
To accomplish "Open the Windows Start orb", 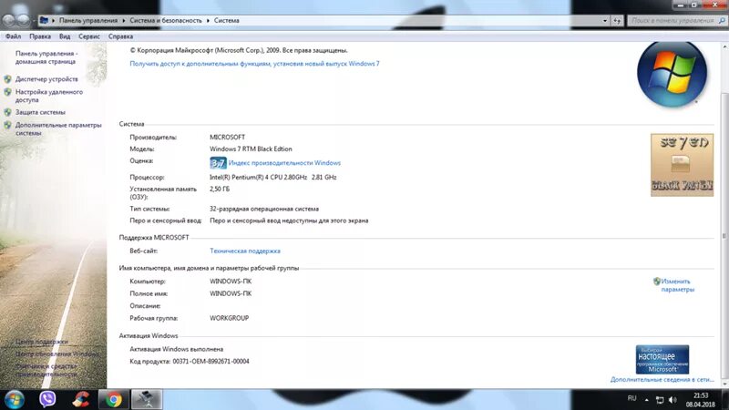I will click(x=15, y=399).
